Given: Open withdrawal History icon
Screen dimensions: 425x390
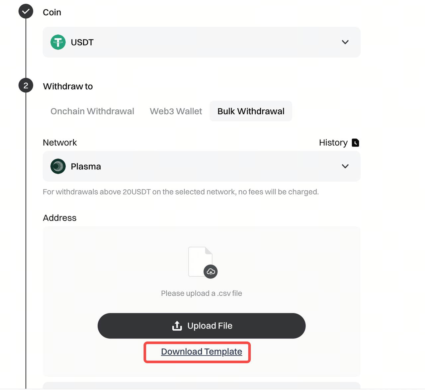Looking at the screenshot, I should click(x=355, y=143).
